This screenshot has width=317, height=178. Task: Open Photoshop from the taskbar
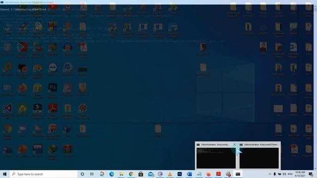[179, 174]
